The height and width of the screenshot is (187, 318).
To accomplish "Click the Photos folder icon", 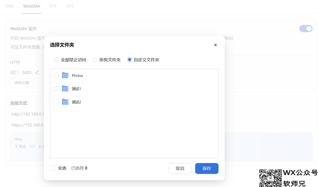I will [65, 75].
